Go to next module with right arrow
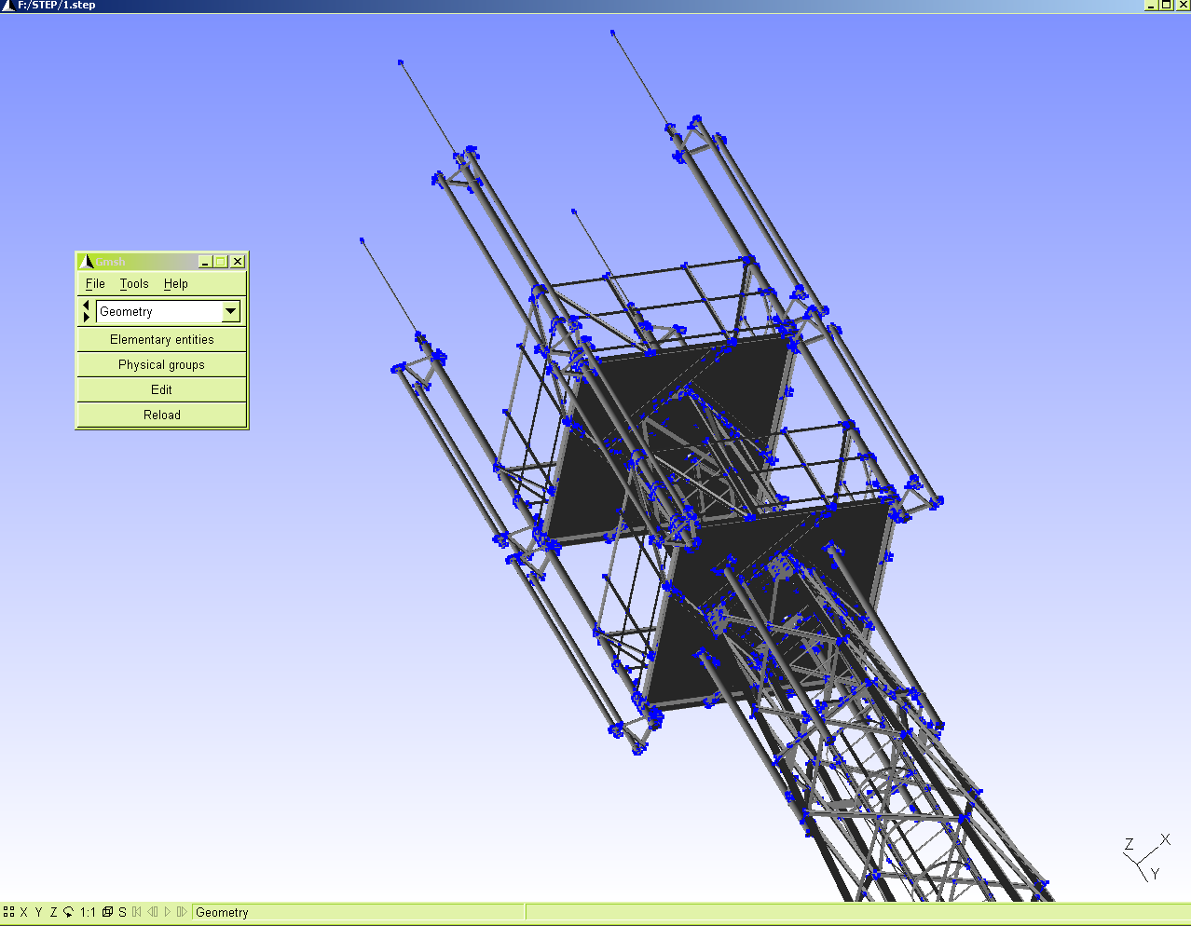Screen dimensions: 1191x926 (87, 318)
